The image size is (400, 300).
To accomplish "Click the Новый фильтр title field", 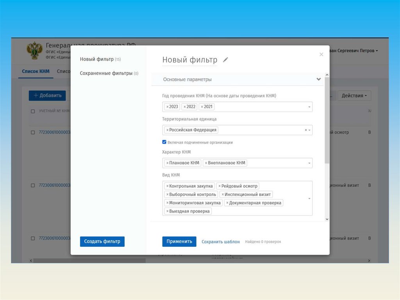I will pos(190,60).
